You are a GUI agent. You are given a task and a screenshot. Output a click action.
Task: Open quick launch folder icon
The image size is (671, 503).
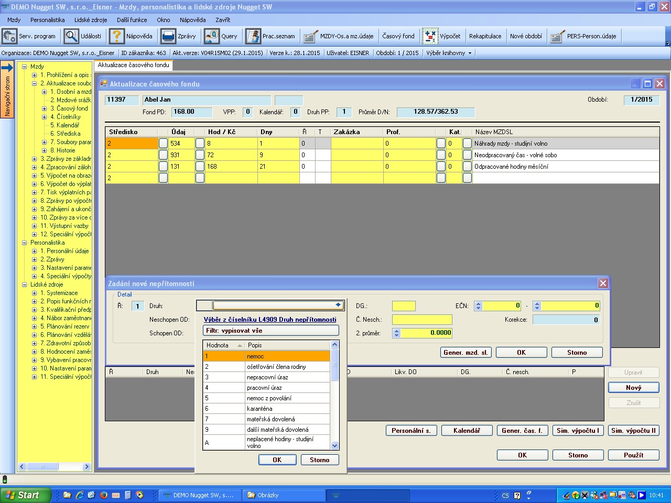67,495
